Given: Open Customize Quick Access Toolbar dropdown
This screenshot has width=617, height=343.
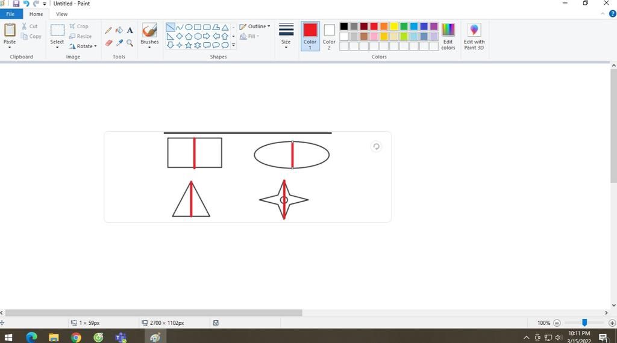Looking at the screenshot, I should click(45, 4).
